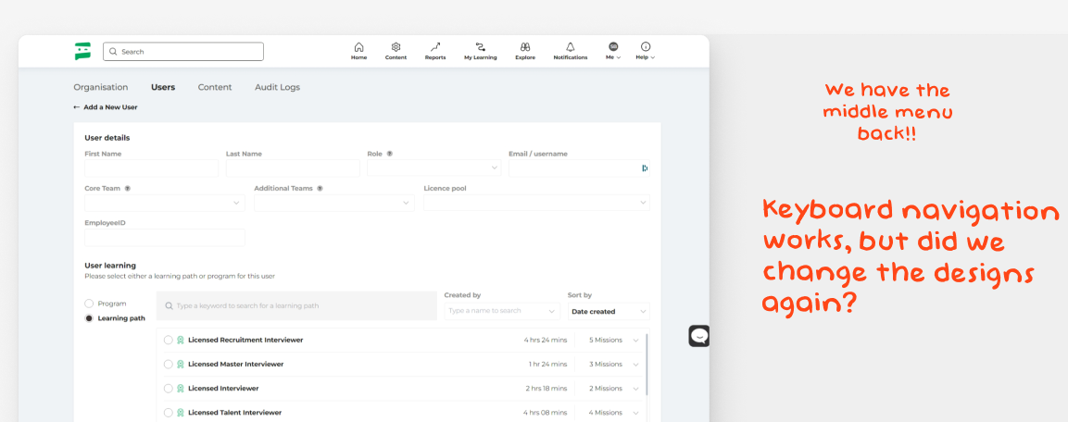This screenshot has height=422, width=1068.
Task: Switch to the Audit Logs tab
Action: point(277,87)
